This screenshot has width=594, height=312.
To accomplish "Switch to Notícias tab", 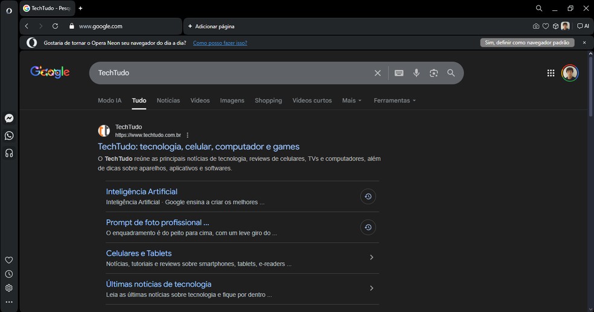I will click(168, 100).
